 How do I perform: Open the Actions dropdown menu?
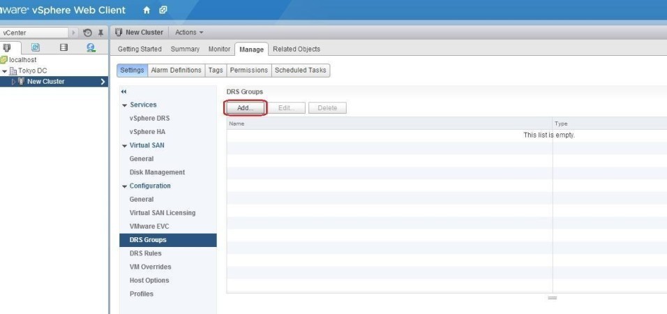point(189,32)
